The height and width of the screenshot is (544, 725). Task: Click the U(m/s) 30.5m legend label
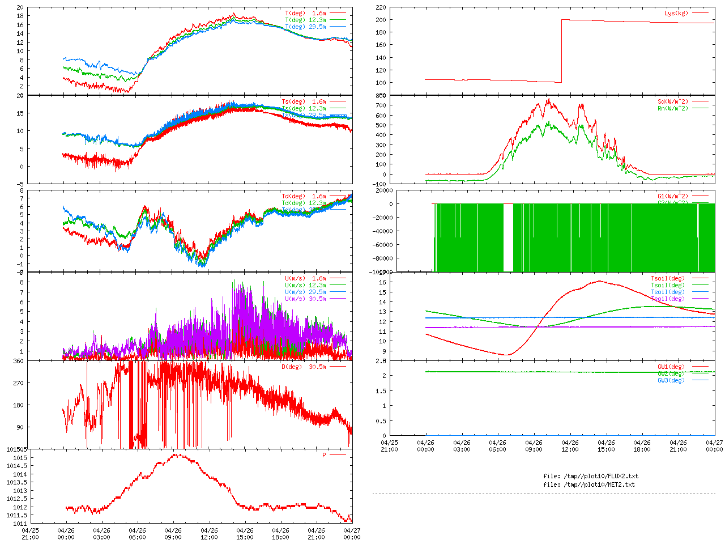(305, 299)
